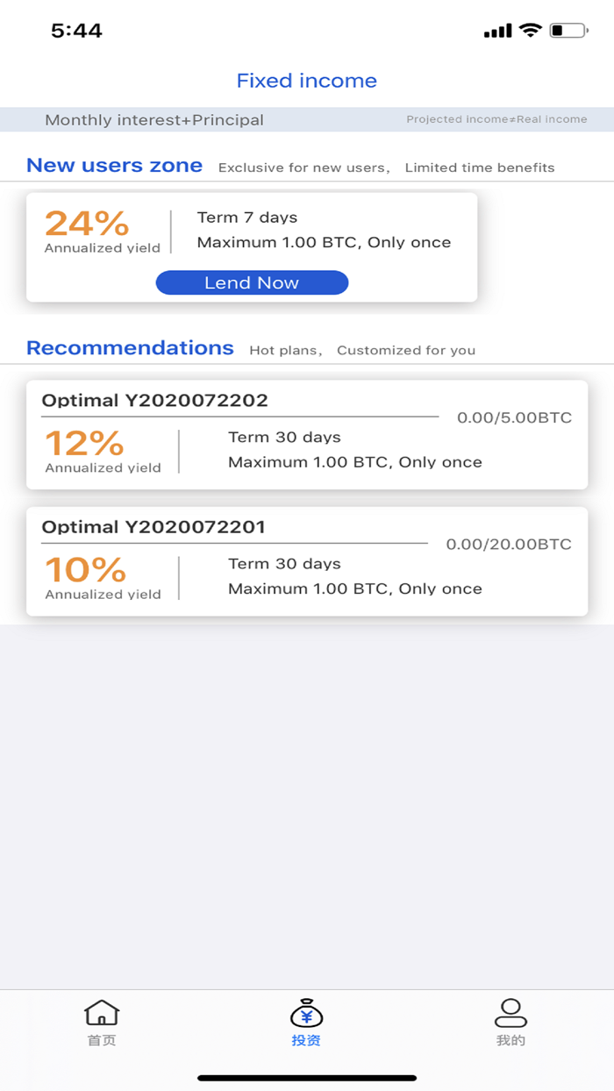Tap the 0.00/5.00BTC progress indicator
This screenshot has height=1091, width=614.
point(513,418)
